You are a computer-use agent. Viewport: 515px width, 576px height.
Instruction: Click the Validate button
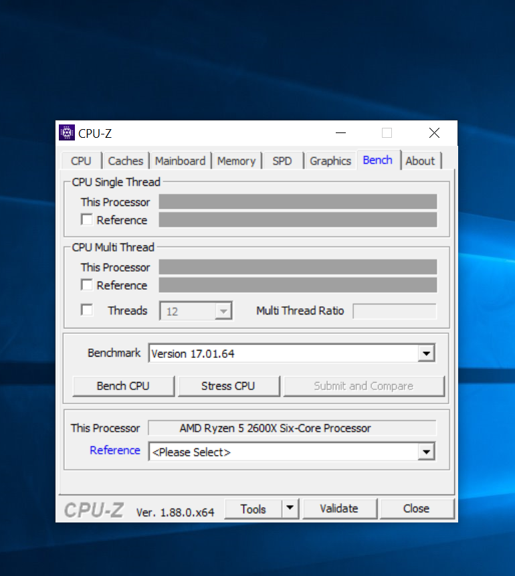(339, 509)
